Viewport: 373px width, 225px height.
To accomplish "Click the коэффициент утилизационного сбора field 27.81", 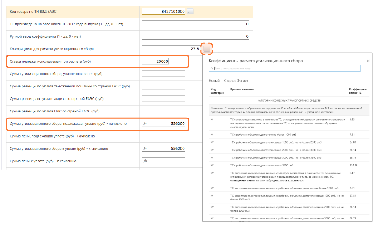I will point(172,49).
